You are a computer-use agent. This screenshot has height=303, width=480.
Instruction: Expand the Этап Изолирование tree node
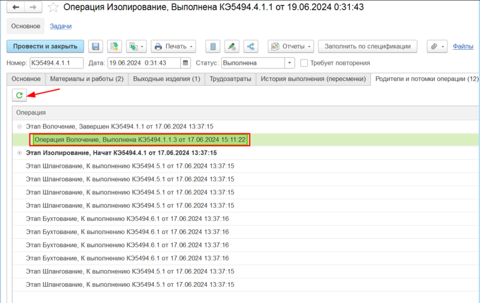coord(20,153)
